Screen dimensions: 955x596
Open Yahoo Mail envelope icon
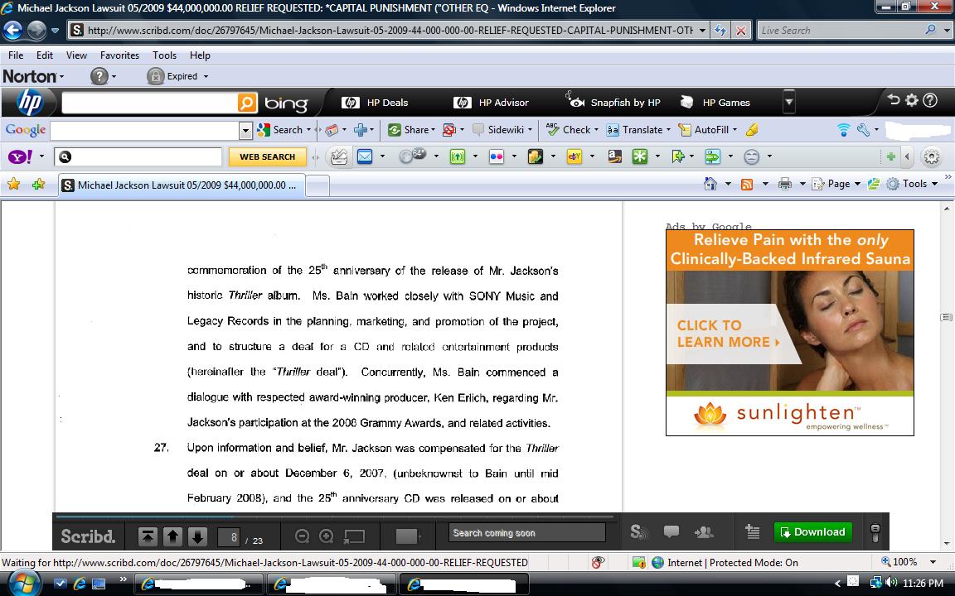[x=365, y=157]
